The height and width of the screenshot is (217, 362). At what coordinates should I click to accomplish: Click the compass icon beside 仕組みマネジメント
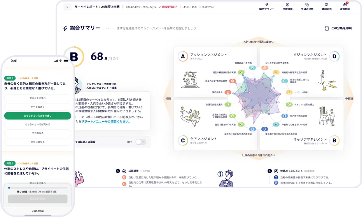[x=276, y=171]
